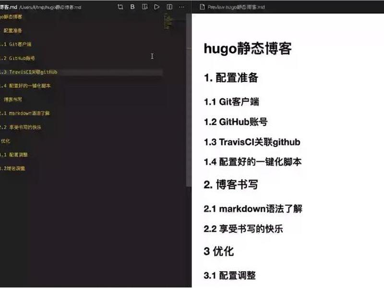The width and height of the screenshot is (384, 288).
Task: Click the file path breadcrumb /Users/.../hugo静态博客.md
Action: point(50,7)
